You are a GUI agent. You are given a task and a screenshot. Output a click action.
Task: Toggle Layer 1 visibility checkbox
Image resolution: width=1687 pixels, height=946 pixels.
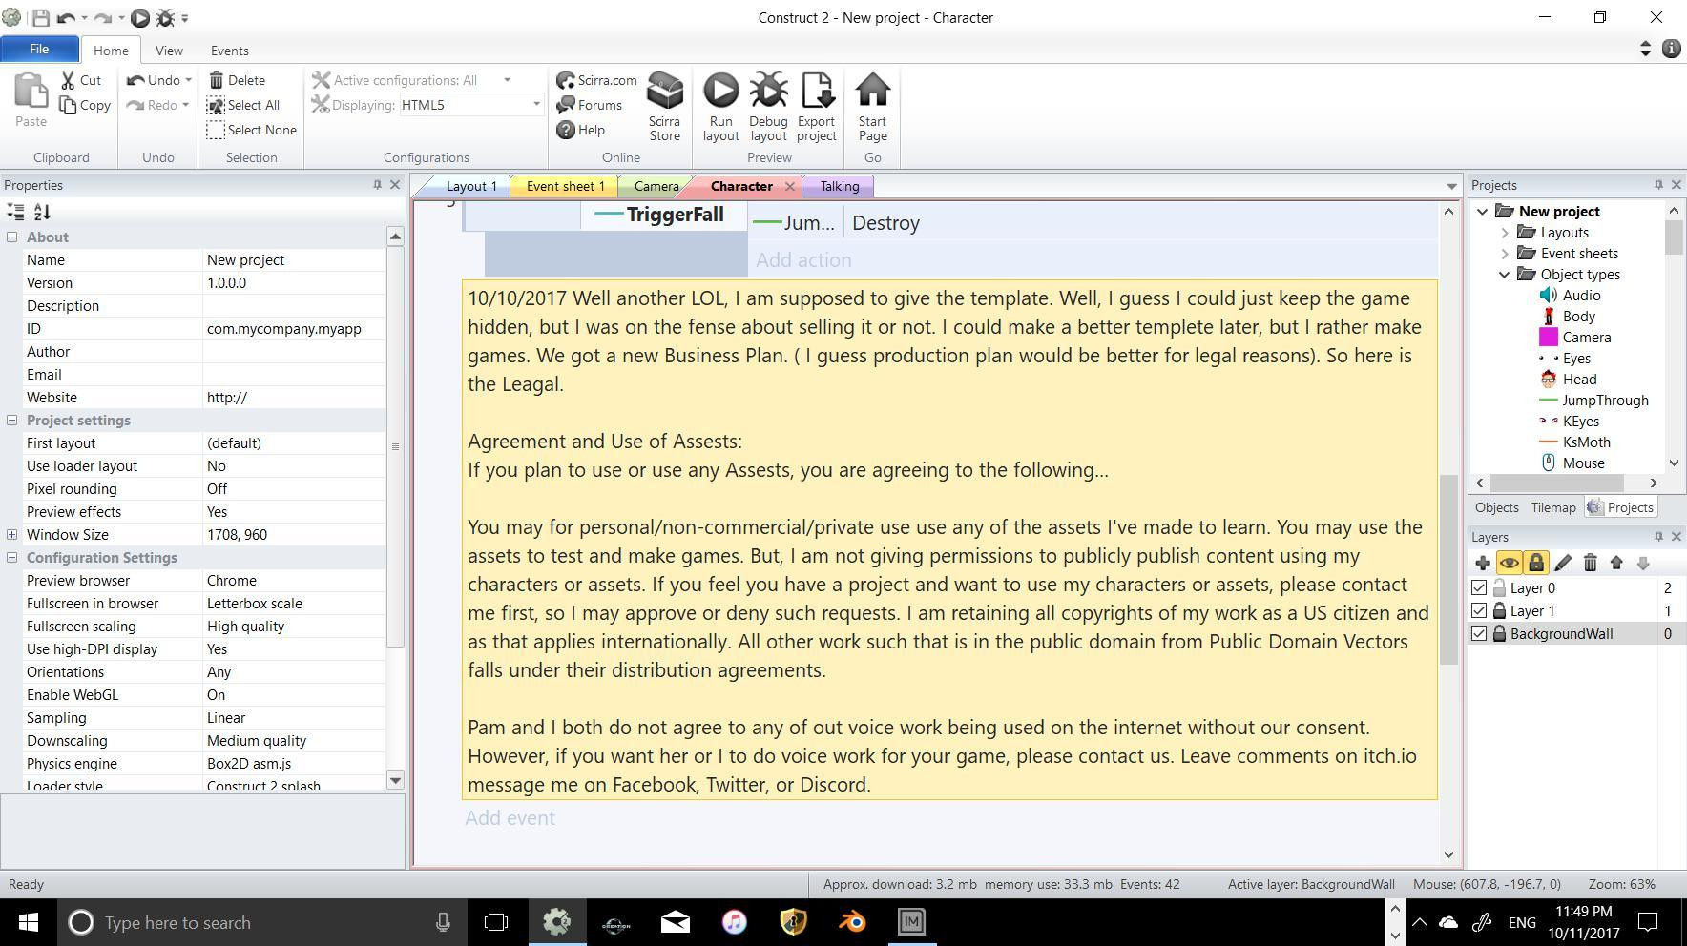1479,611
